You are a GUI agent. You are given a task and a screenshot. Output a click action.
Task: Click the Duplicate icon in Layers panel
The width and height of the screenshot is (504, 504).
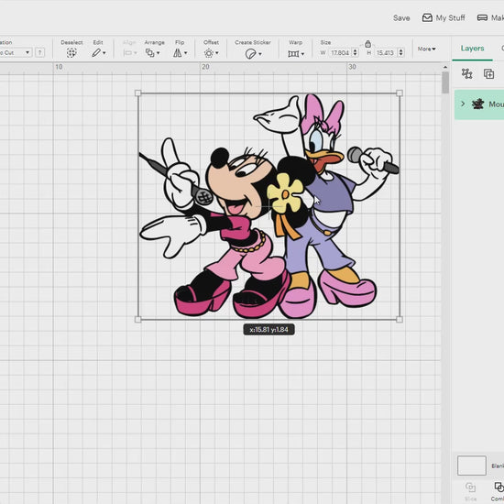tap(489, 73)
